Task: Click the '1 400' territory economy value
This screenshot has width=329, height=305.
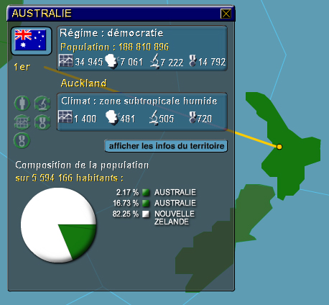Action: (x=85, y=119)
